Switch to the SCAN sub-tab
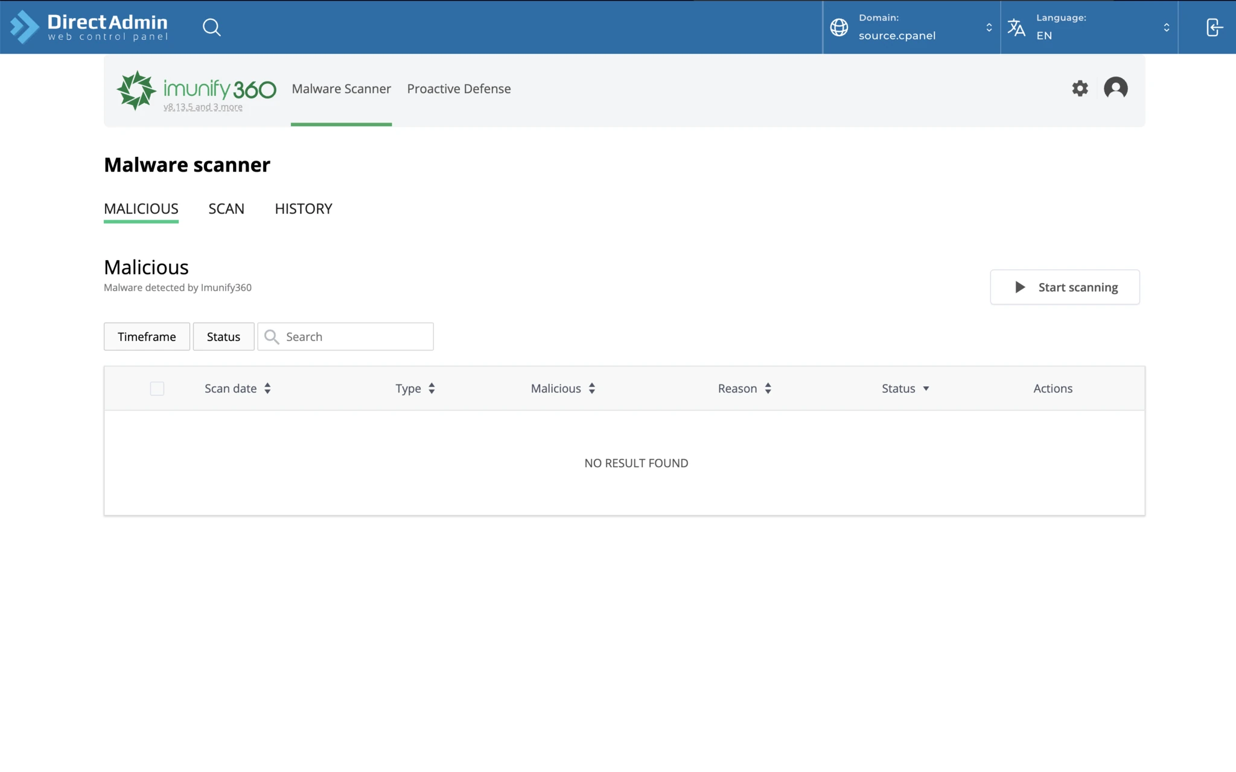The width and height of the screenshot is (1236, 772). [x=226, y=209]
